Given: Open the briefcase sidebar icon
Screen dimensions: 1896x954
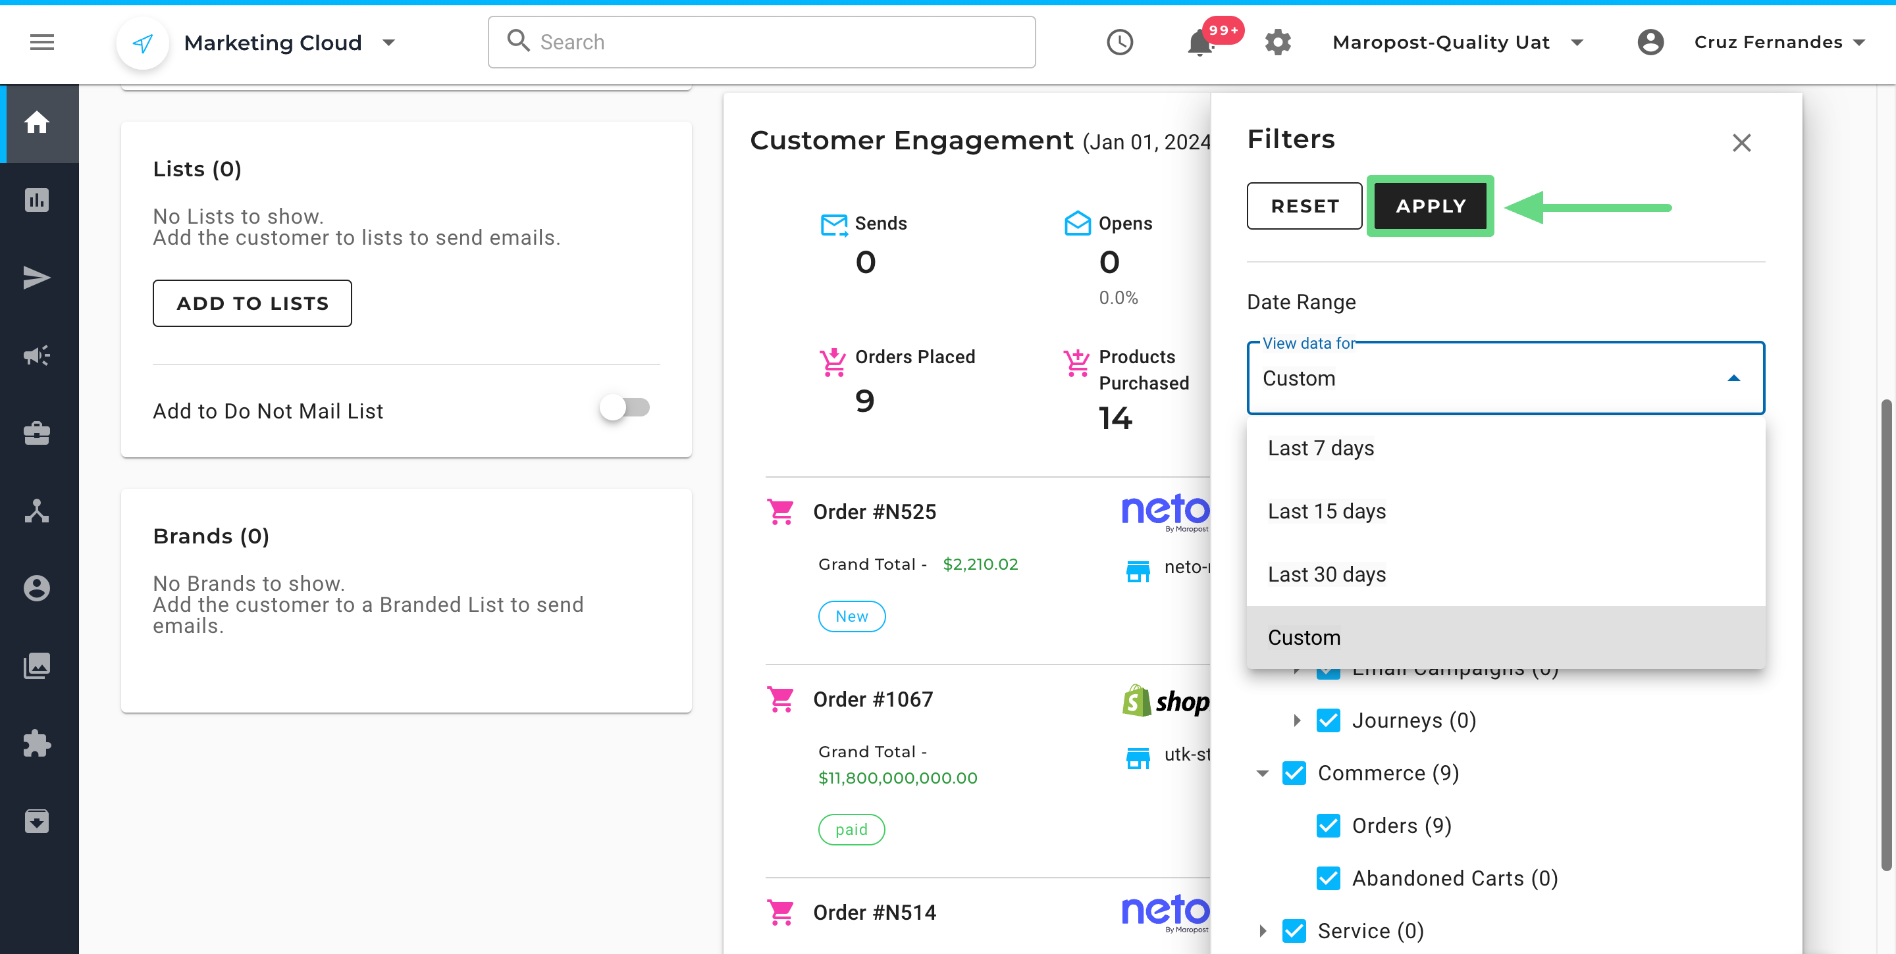Looking at the screenshot, I should (37, 433).
